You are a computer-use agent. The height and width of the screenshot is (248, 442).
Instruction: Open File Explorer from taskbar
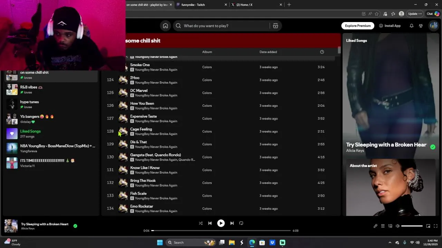point(232,242)
